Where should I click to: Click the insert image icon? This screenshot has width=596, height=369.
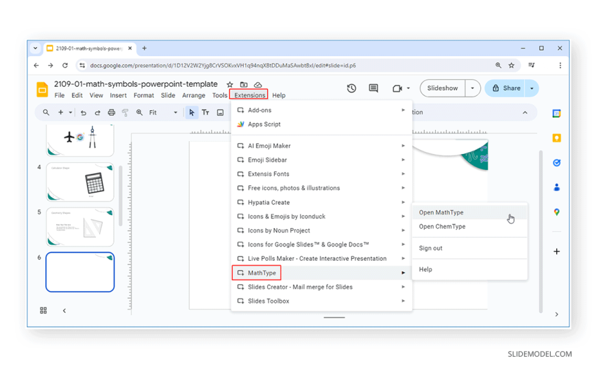(220, 112)
